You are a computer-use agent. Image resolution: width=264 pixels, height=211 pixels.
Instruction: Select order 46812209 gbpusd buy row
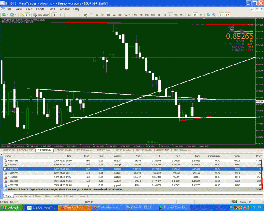pos(133,185)
